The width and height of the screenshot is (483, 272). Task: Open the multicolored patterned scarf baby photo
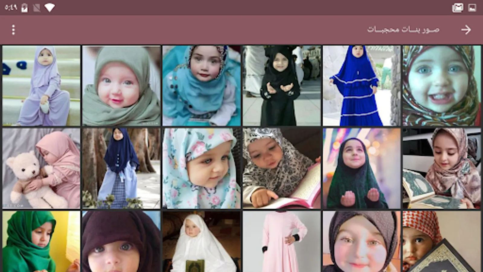(442, 86)
